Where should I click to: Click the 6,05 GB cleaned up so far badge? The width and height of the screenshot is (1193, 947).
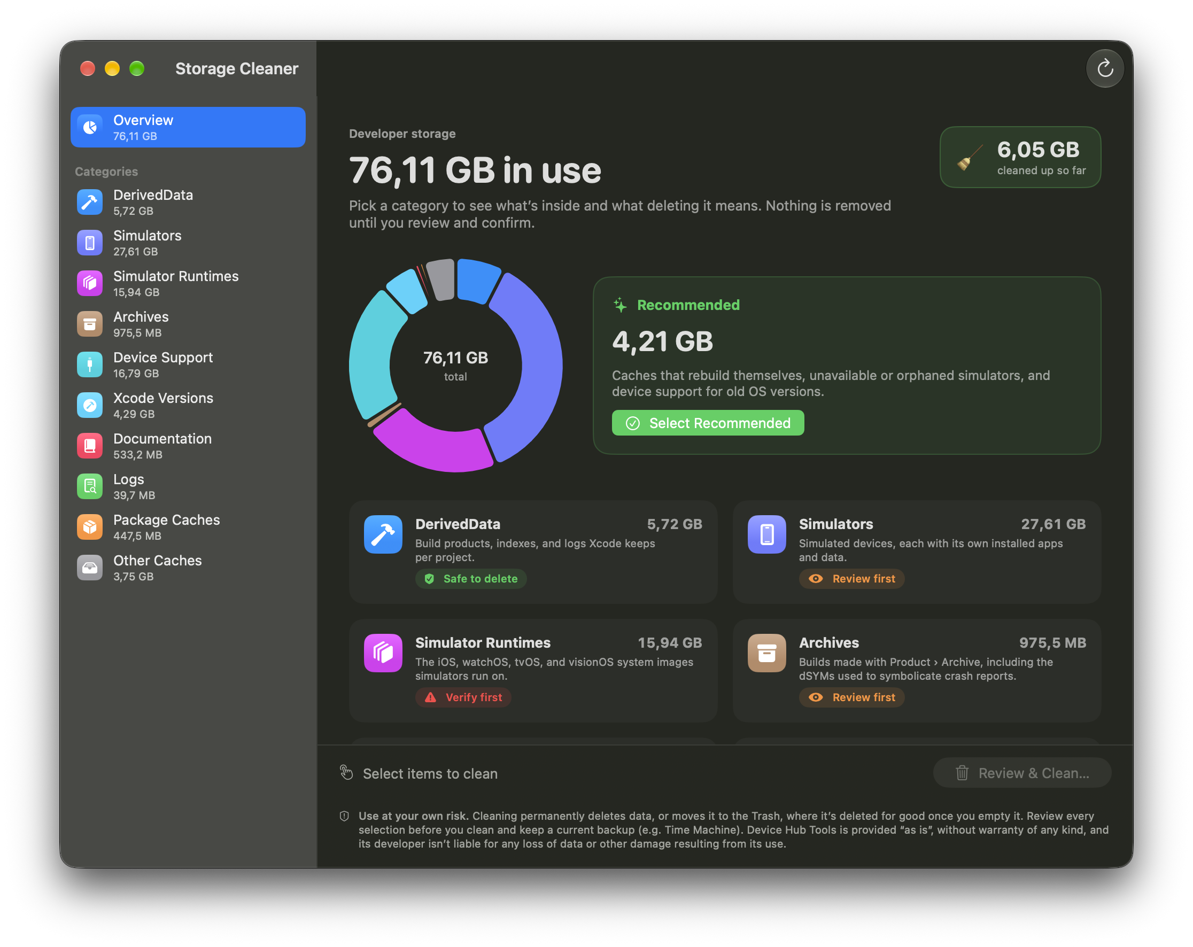[x=1020, y=157]
